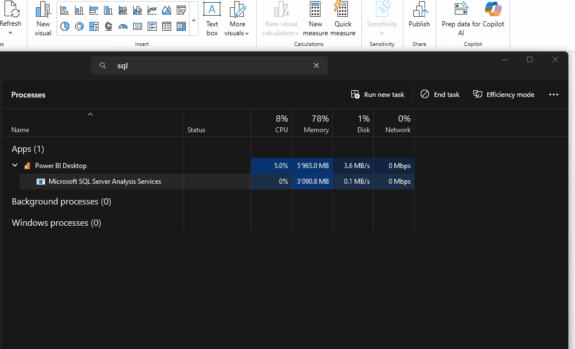
Task: Click the Processes page title
Action: (x=28, y=95)
